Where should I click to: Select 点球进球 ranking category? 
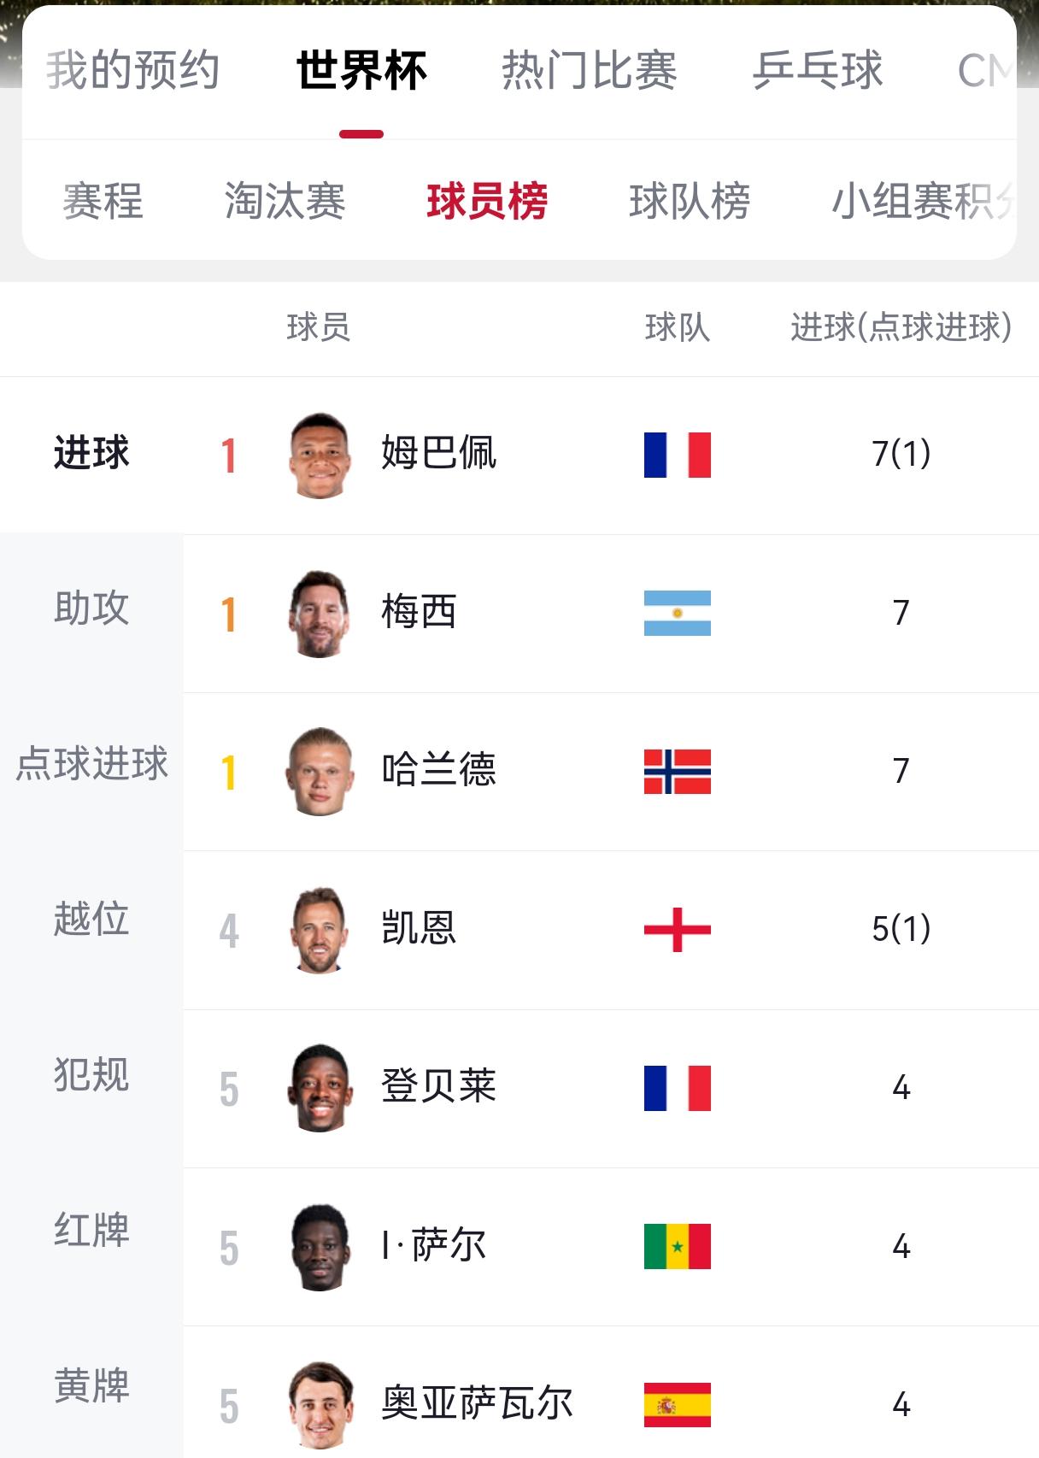91,763
